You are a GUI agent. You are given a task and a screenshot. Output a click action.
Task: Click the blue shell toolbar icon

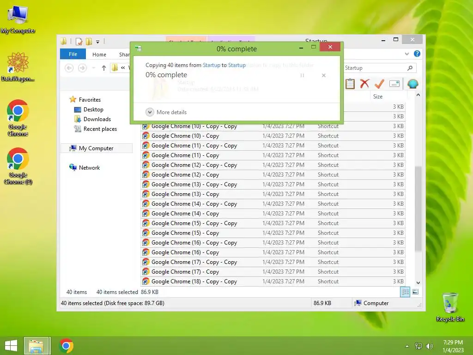tap(412, 84)
